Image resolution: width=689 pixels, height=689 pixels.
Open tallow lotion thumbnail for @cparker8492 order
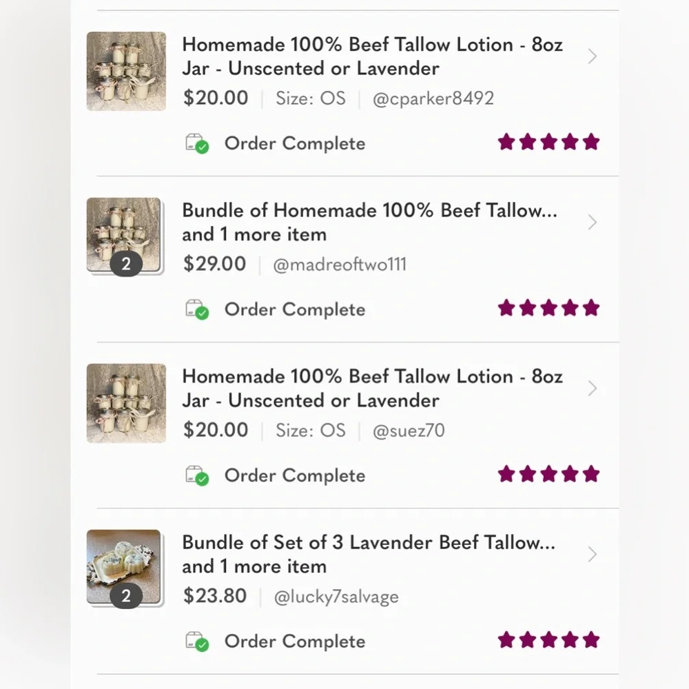(x=126, y=71)
